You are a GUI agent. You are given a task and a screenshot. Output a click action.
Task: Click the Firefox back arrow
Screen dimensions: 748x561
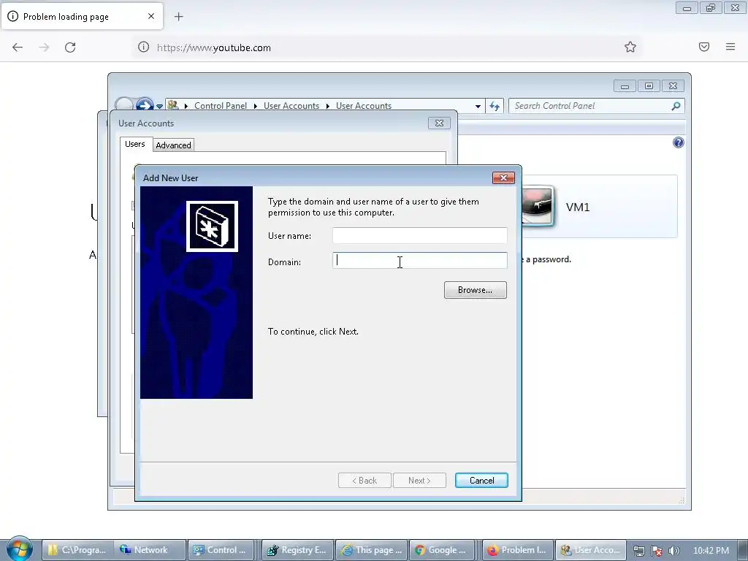[18, 47]
